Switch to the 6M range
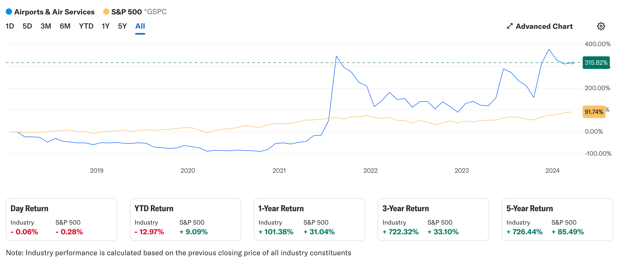620x261 pixels. pyautogui.click(x=65, y=26)
